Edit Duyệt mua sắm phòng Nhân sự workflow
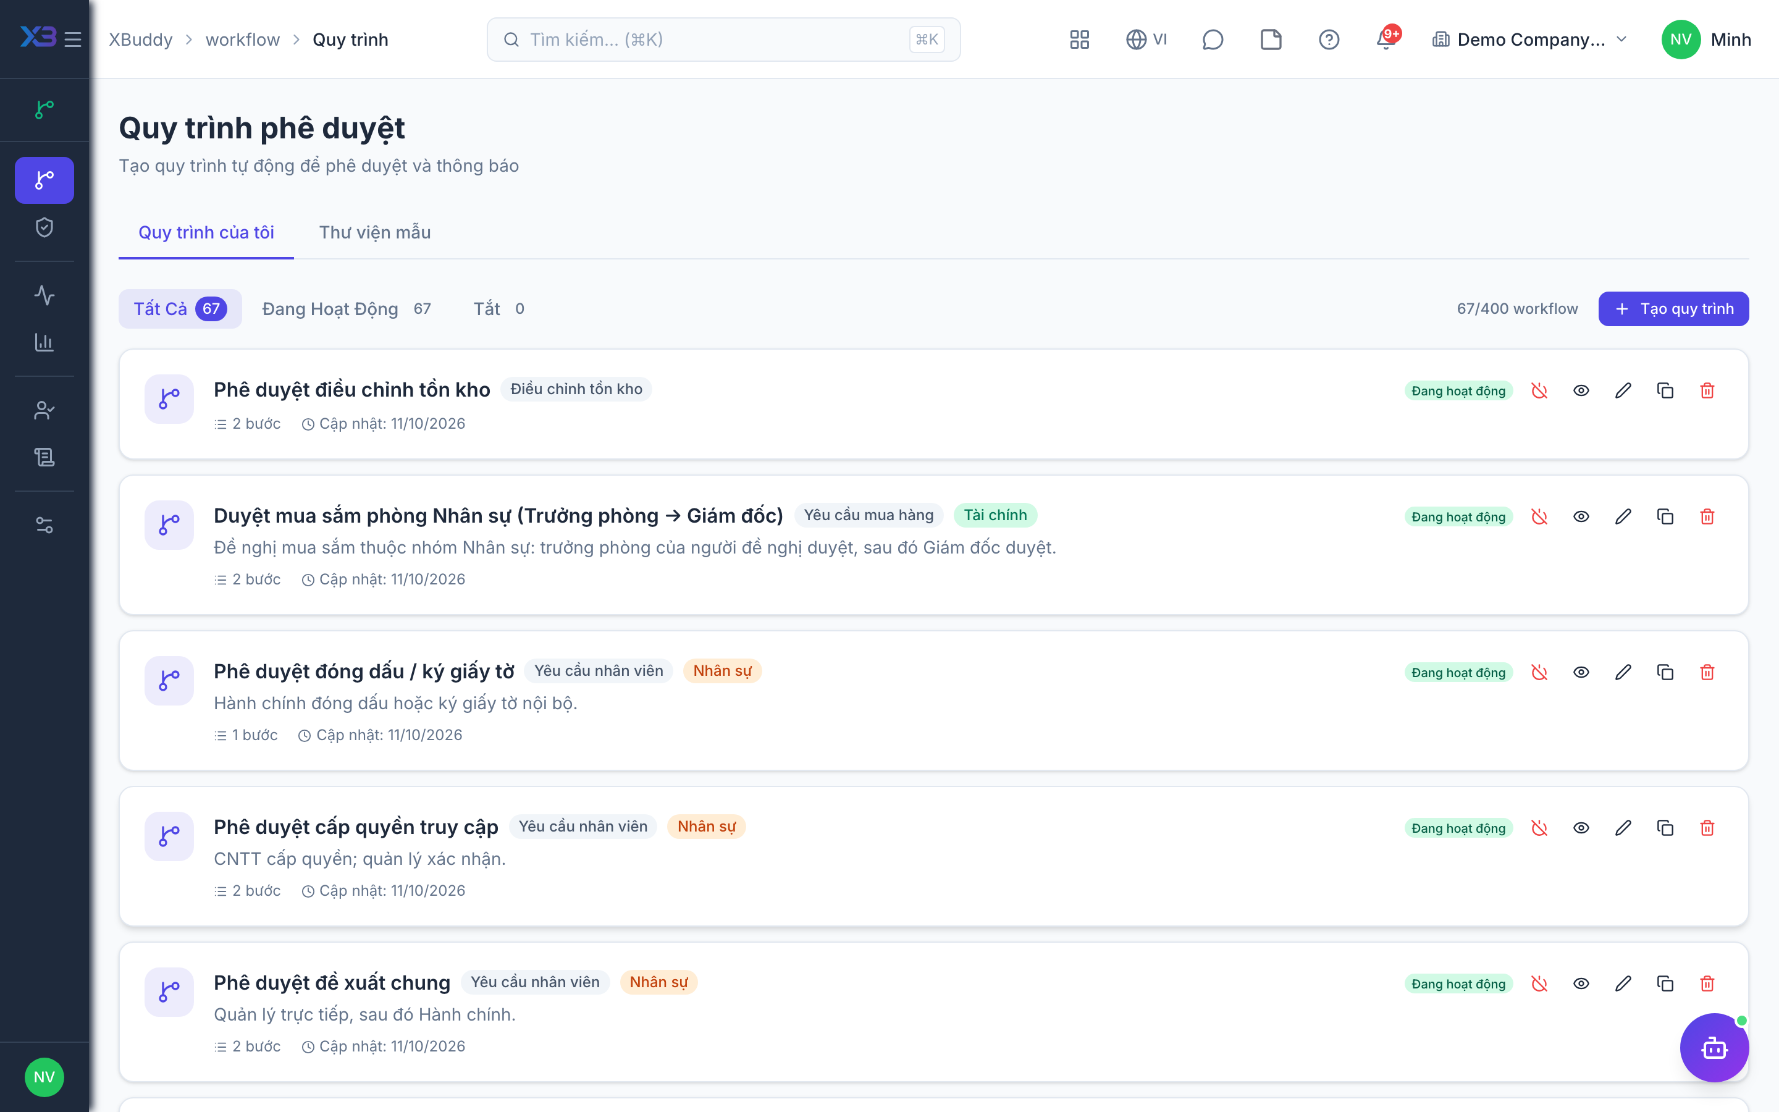 click(x=1623, y=516)
